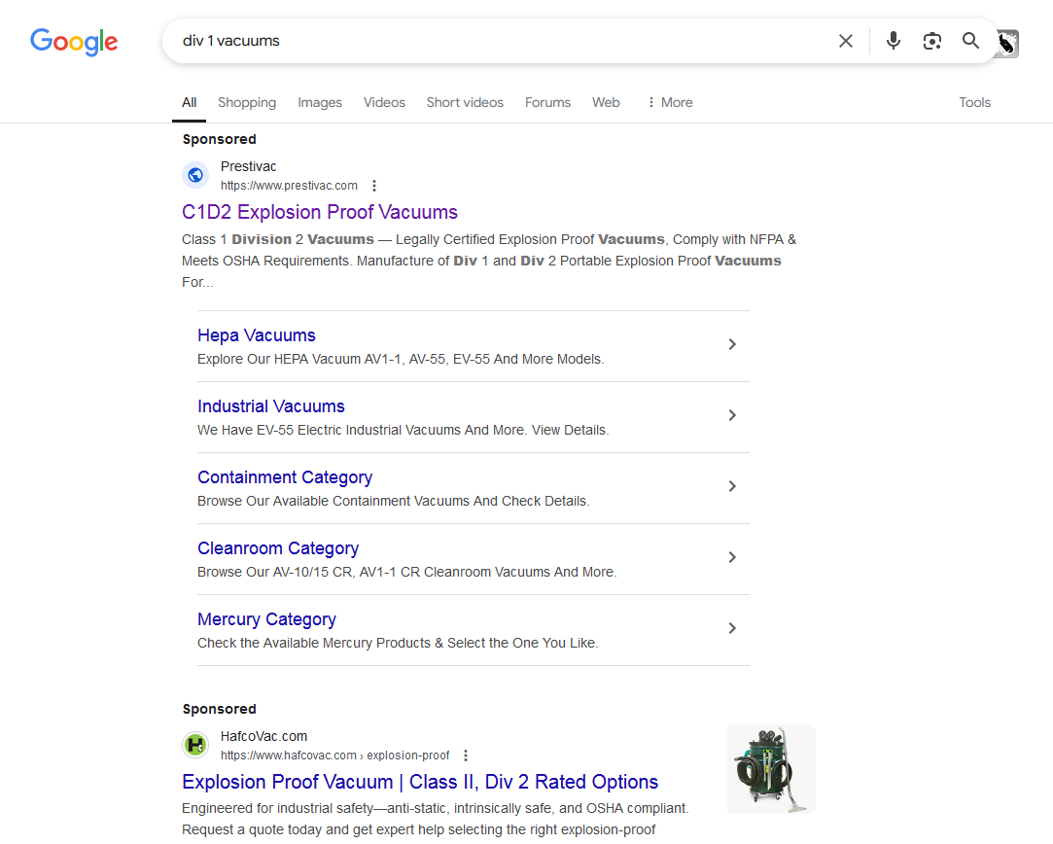Go to the Google logo homepage
Viewport: 1053px width, 844px height.
[x=74, y=42]
